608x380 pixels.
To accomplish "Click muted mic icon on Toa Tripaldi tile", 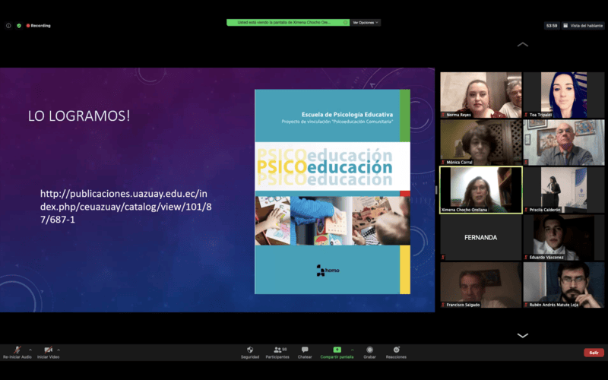I will point(526,115).
